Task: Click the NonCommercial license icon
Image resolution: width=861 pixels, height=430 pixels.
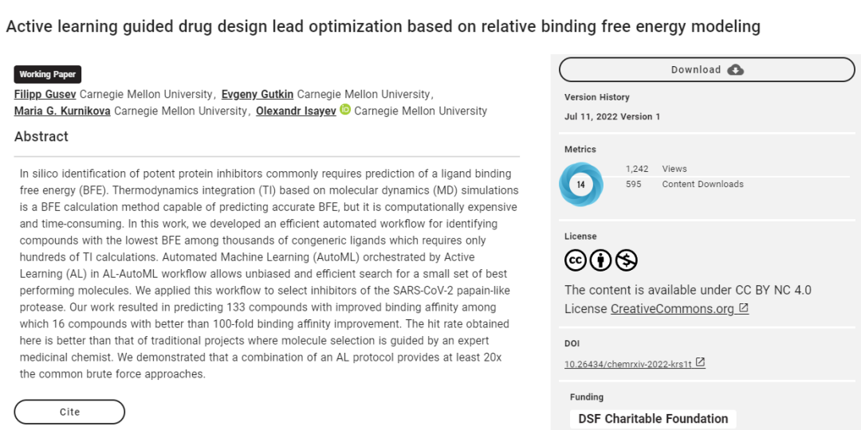Action: [626, 260]
